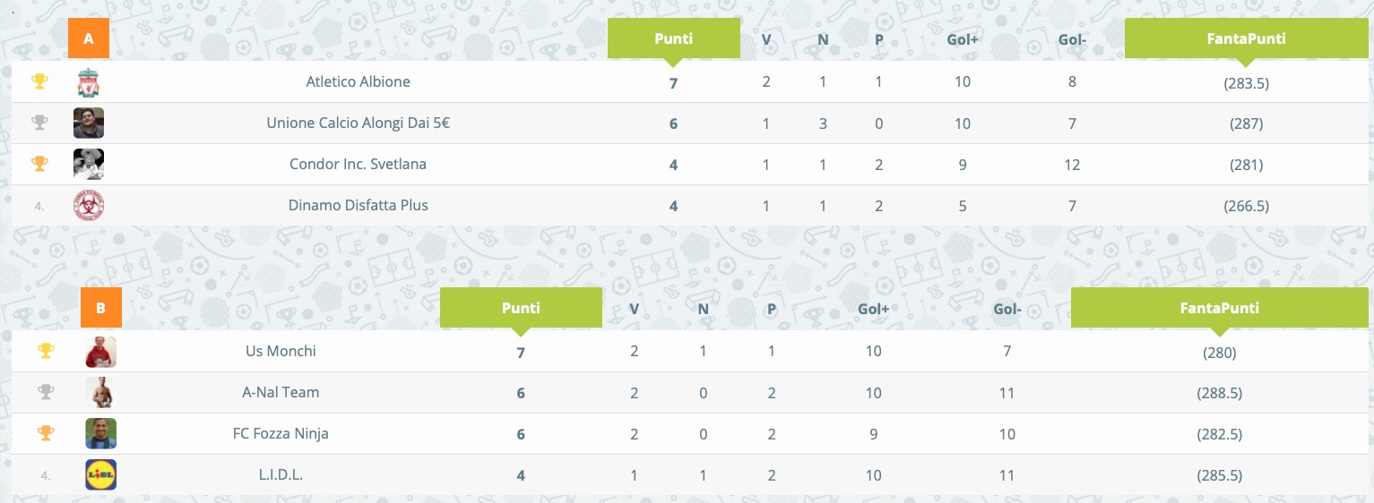Click the silver trophy beside A-Nal Team
The height and width of the screenshot is (503, 1374).
point(46,392)
